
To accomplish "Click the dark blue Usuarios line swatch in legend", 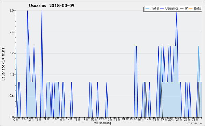I will click(162, 9).
